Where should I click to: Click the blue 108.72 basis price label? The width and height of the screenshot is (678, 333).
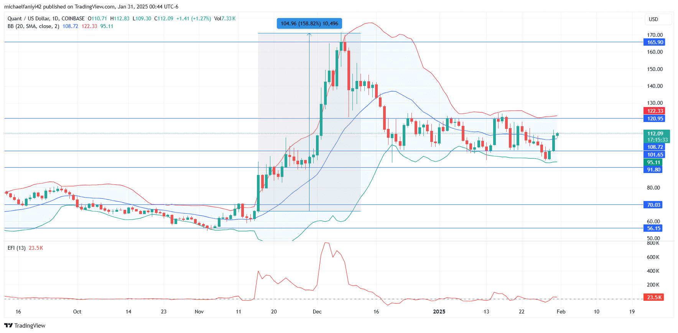point(654,147)
